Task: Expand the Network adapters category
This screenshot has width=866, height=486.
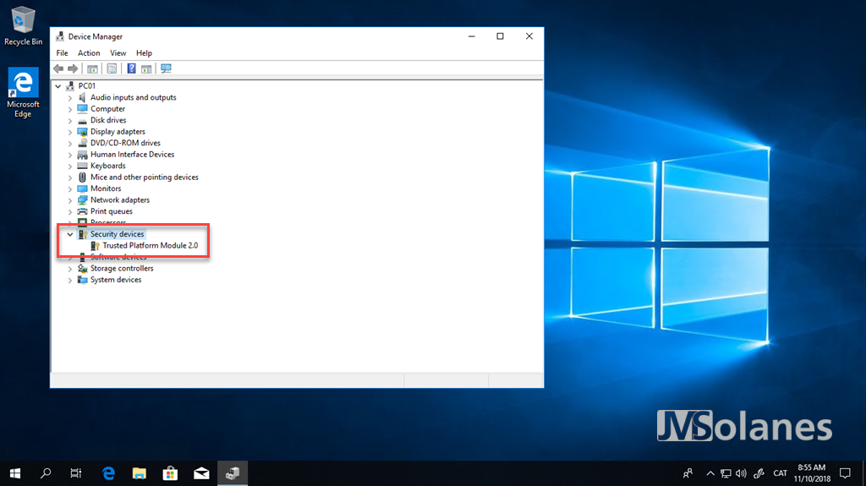Action: pos(70,200)
